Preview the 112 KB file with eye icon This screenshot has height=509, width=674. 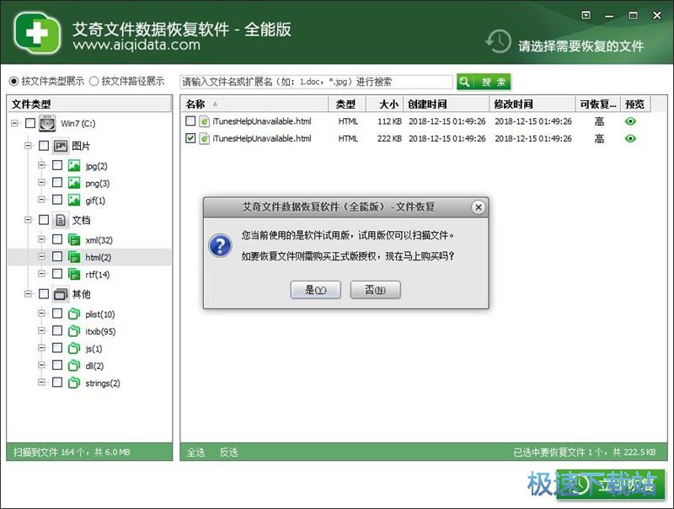pyautogui.click(x=630, y=121)
